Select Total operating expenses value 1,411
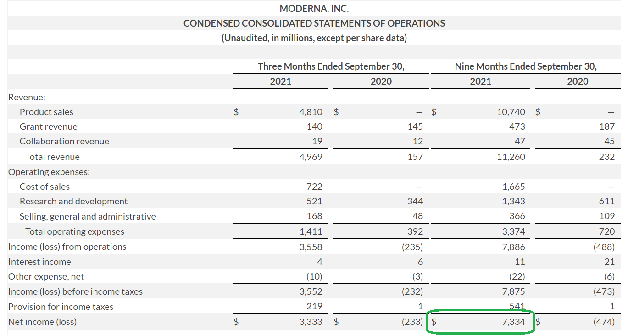 point(311,231)
